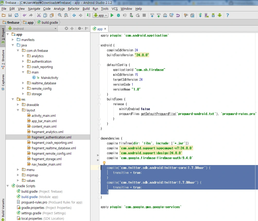Click the Debug app bug icon
258x221 pixels.
118,15
